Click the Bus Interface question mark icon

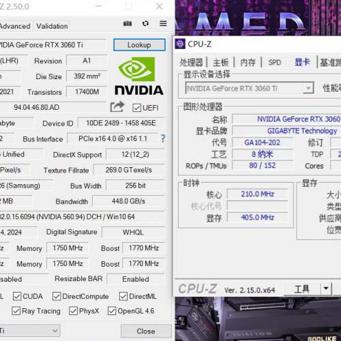(x=163, y=138)
